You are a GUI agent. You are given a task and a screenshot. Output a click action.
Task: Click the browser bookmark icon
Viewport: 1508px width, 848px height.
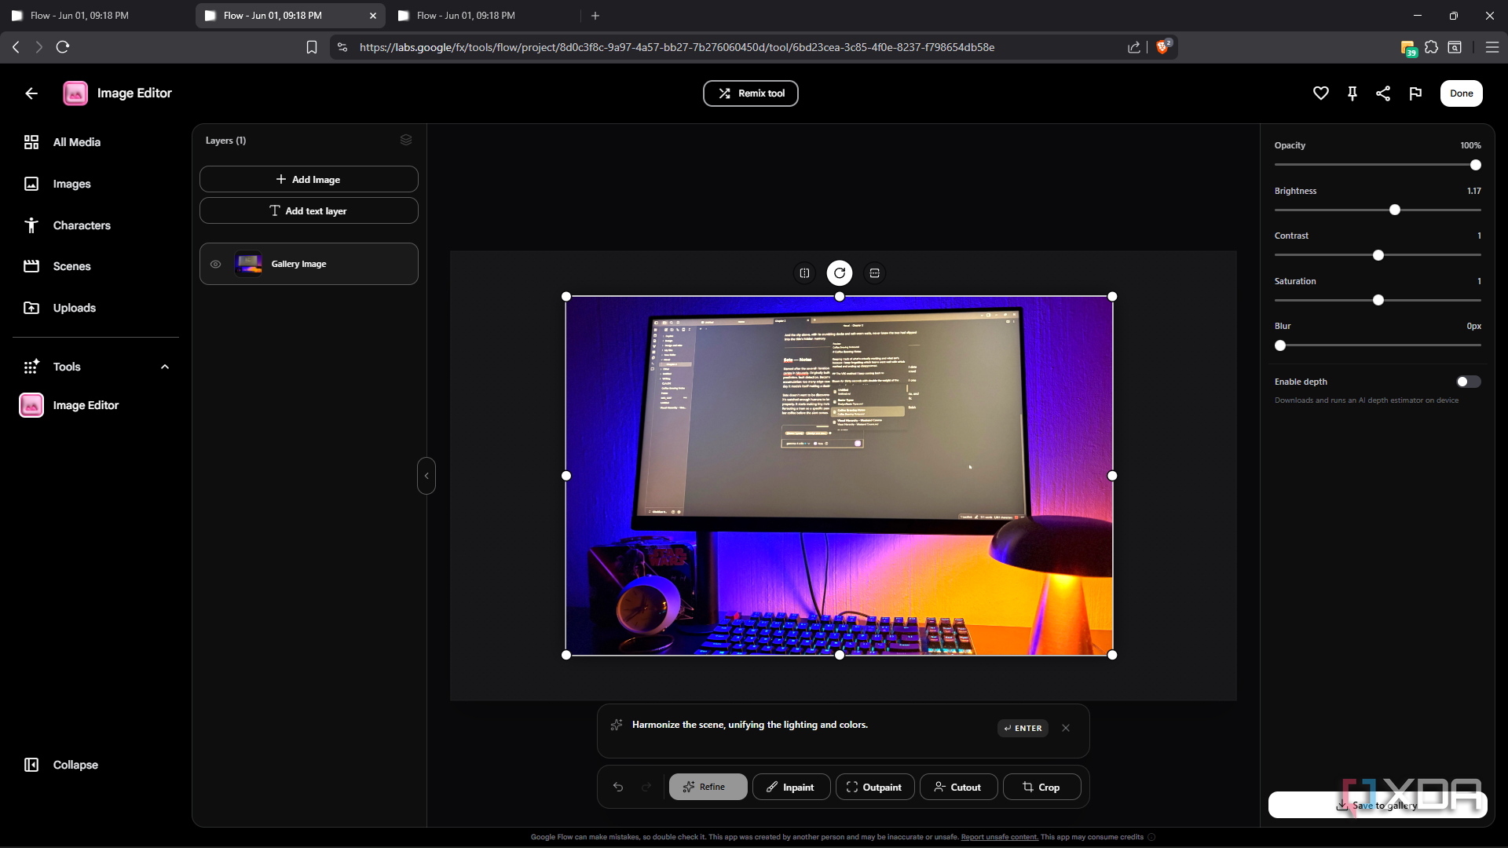[x=312, y=47]
